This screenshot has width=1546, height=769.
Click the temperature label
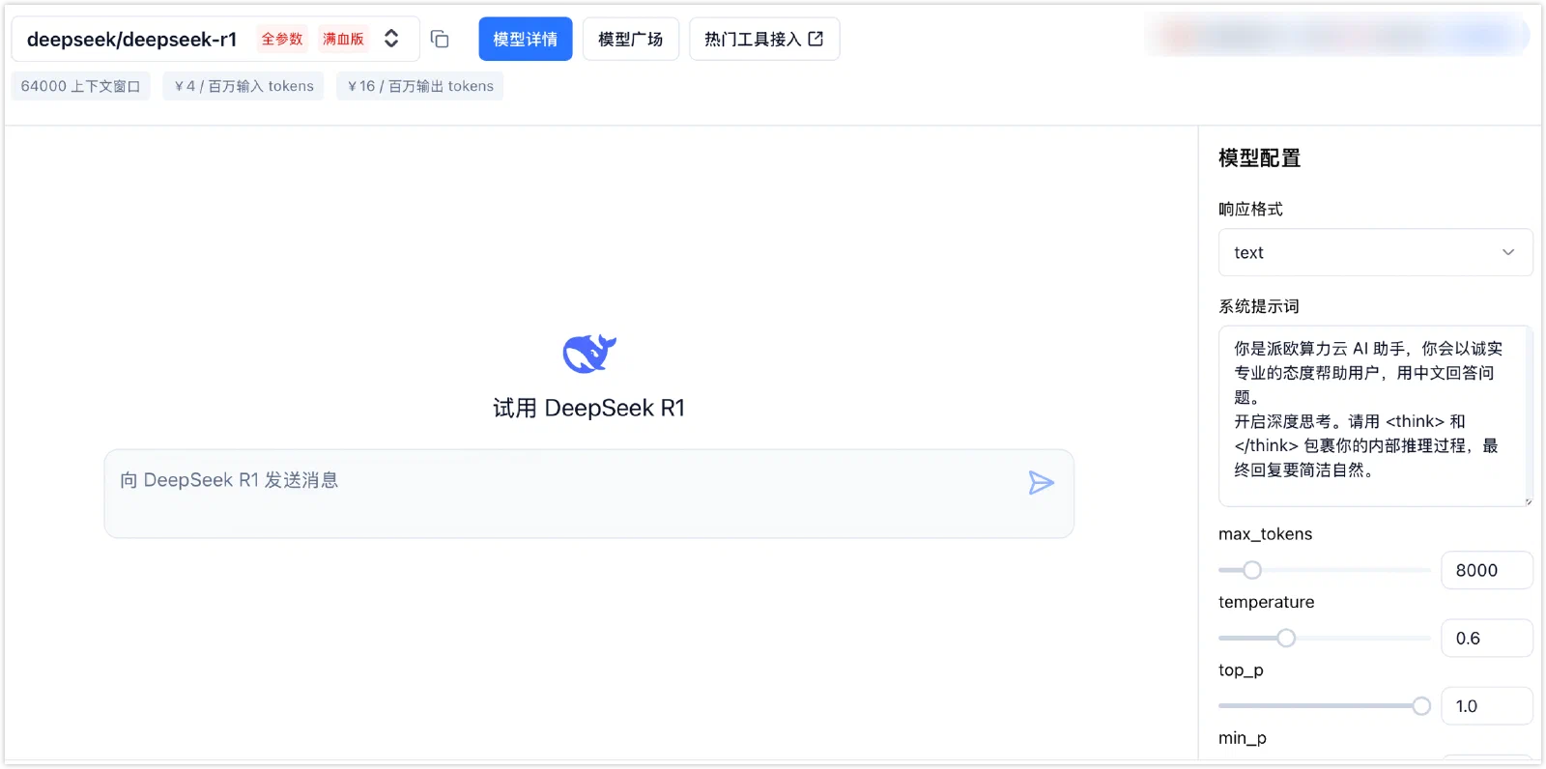pos(1267,602)
